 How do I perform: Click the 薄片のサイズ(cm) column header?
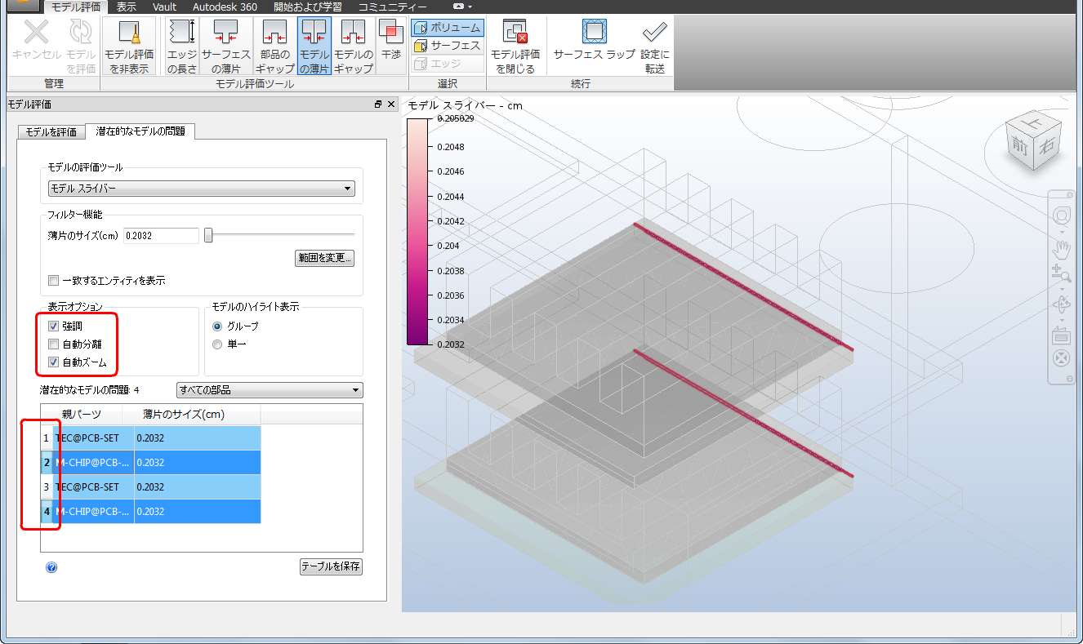pyautogui.click(x=191, y=414)
